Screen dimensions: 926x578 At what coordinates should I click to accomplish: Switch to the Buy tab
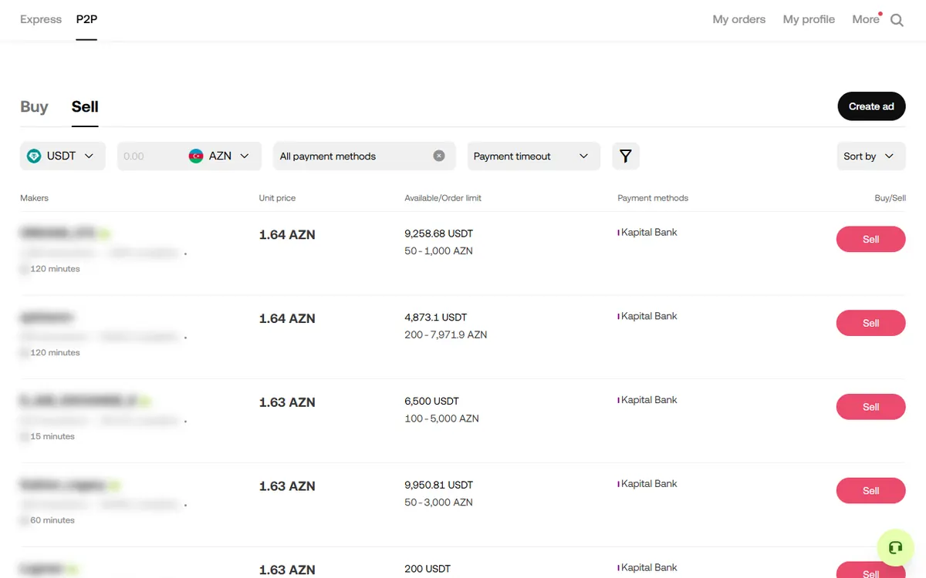[34, 106]
